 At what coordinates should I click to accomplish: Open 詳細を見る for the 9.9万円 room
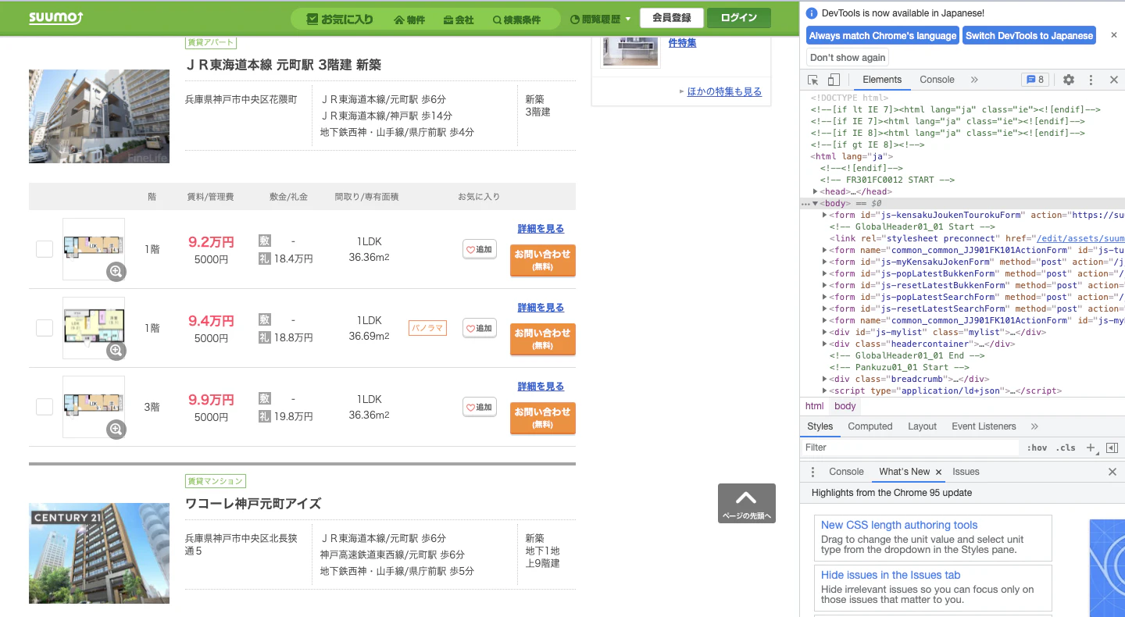(541, 387)
